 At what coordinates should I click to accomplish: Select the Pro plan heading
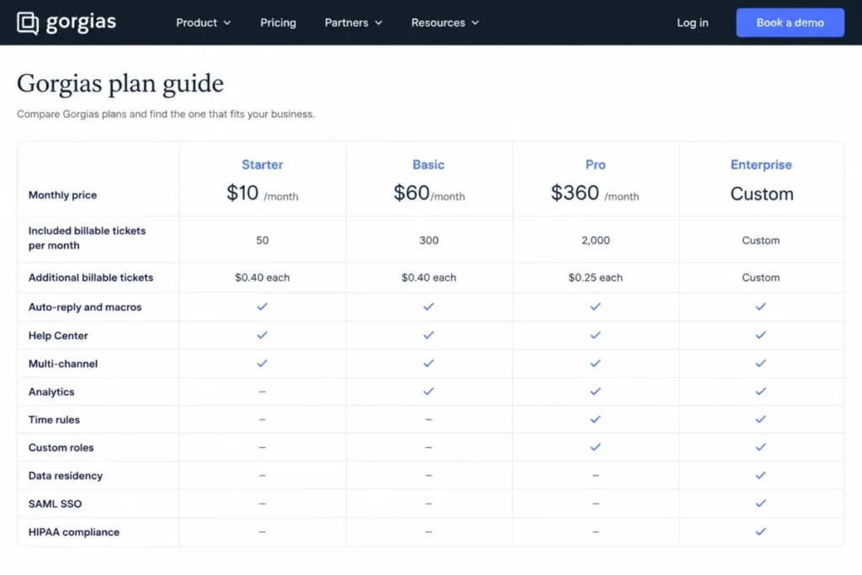point(595,164)
